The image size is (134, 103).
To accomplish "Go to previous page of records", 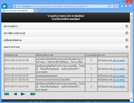I will point(15,94).
